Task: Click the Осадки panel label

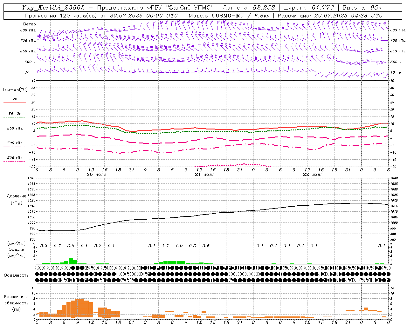Action: pyautogui.click(x=16, y=249)
